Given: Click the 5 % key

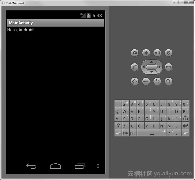Looking at the screenshot, I should [148, 103].
